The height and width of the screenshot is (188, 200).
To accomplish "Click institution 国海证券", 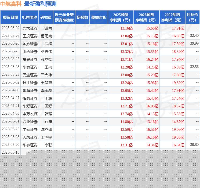I will 30,91.
